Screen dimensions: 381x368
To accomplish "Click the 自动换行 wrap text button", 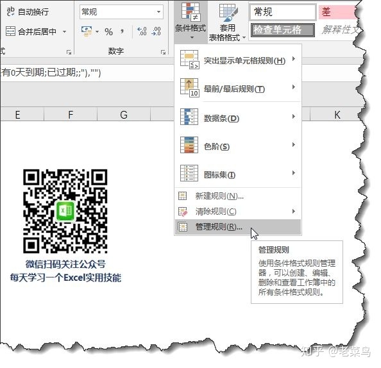I will click(28, 12).
